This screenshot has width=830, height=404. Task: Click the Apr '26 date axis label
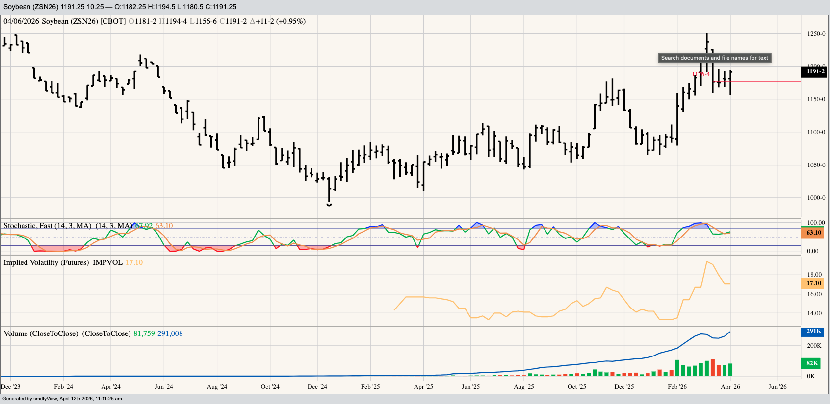click(x=730, y=387)
